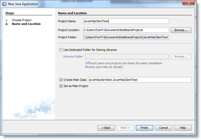The image size is (201, 140).
Task: Click the main class name field
Action: click(140, 80)
